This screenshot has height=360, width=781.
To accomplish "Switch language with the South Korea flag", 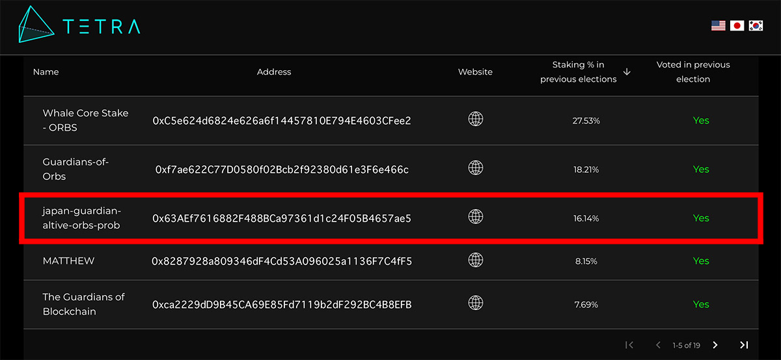I will (x=756, y=26).
